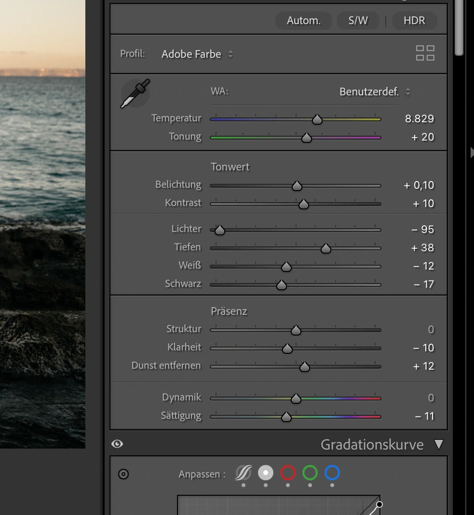The width and height of the screenshot is (474, 515).
Task: Click the Tonwert section heading
Action: point(230,167)
